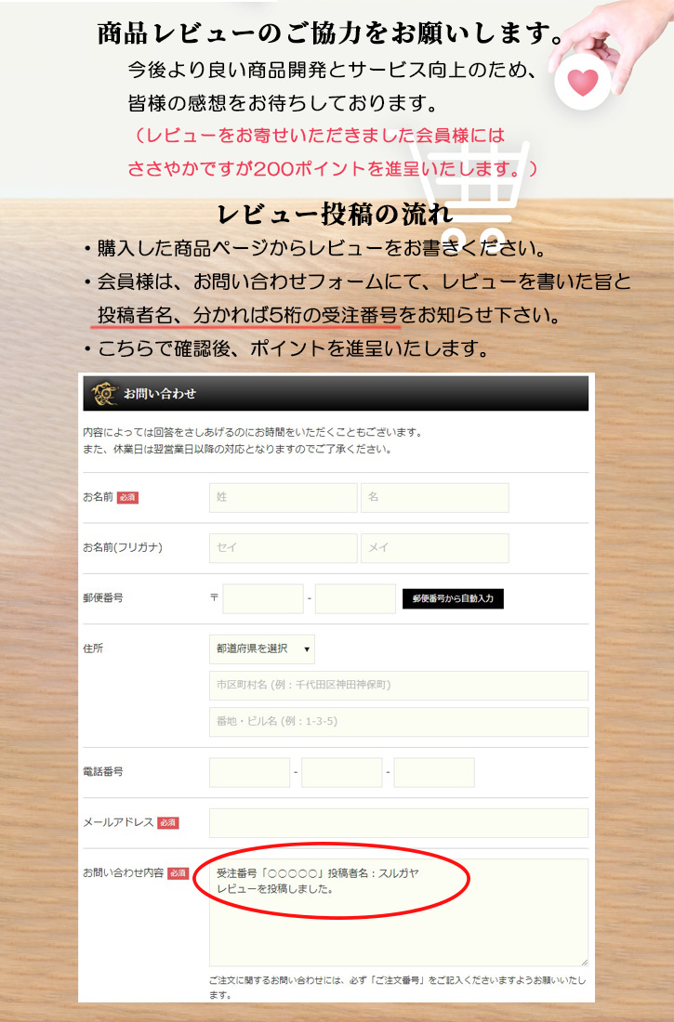Image resolution: width=674 pixels, height=1022 pixels.
Task: Focus the セイ furigana field
Action: pyautogui.click(x=283, y=548)
